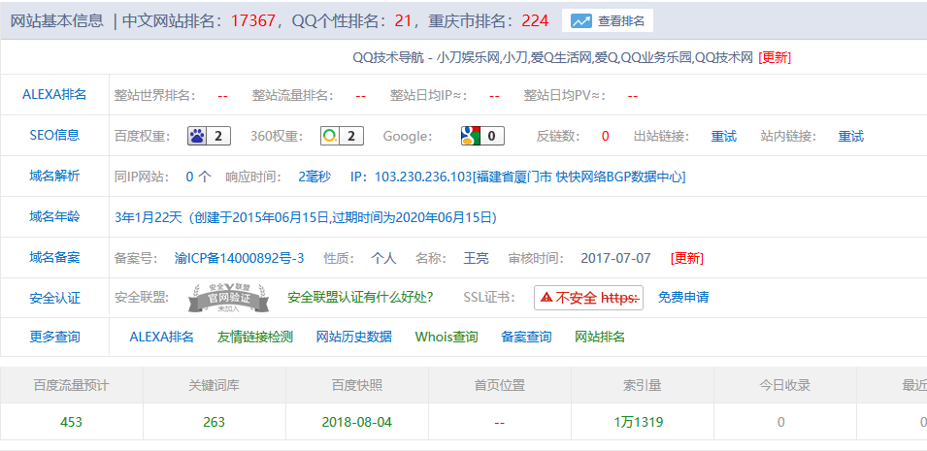Open the 域名解析 row label
This screenshot has height=451, width=927.
[54, 177]
